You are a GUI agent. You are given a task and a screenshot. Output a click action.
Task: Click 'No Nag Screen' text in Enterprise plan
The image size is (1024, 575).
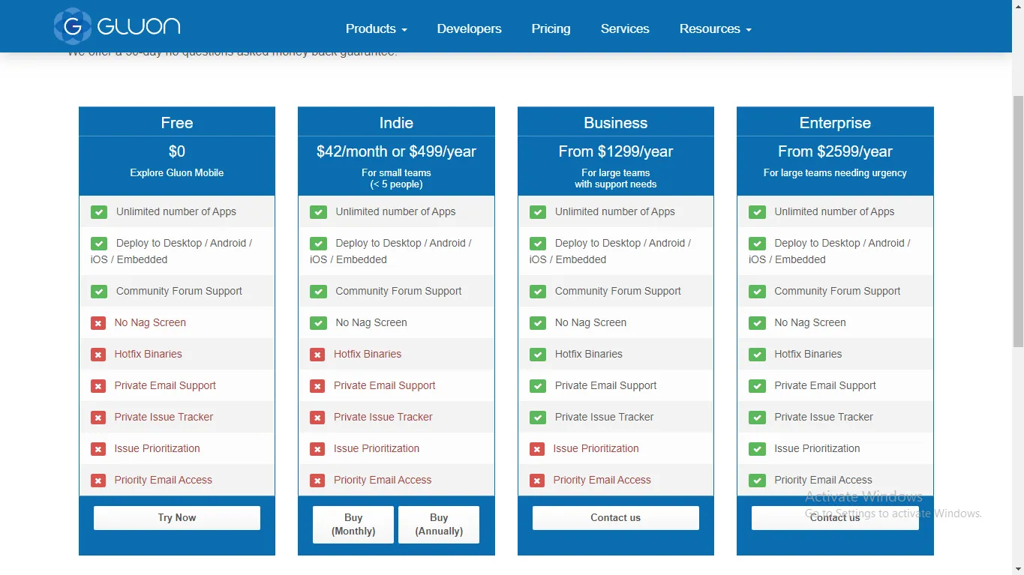click(810, 323)
